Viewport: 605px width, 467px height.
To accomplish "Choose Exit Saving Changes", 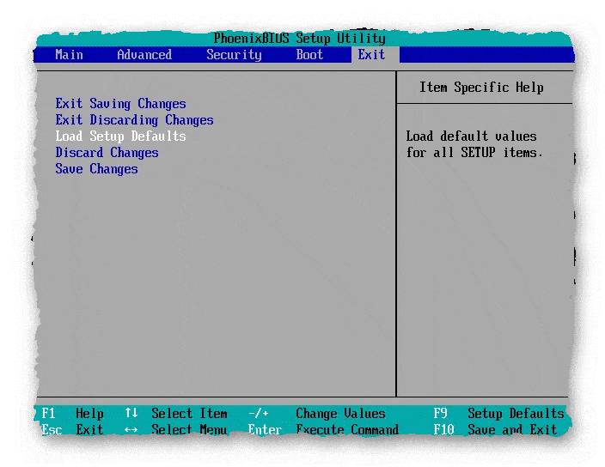I will 120,104.
